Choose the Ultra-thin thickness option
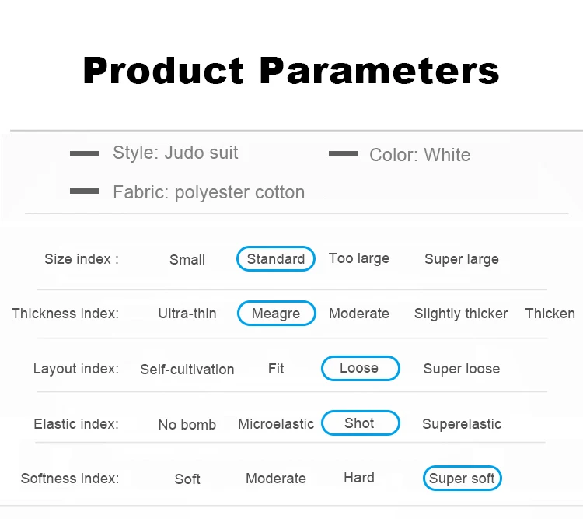 187,314
